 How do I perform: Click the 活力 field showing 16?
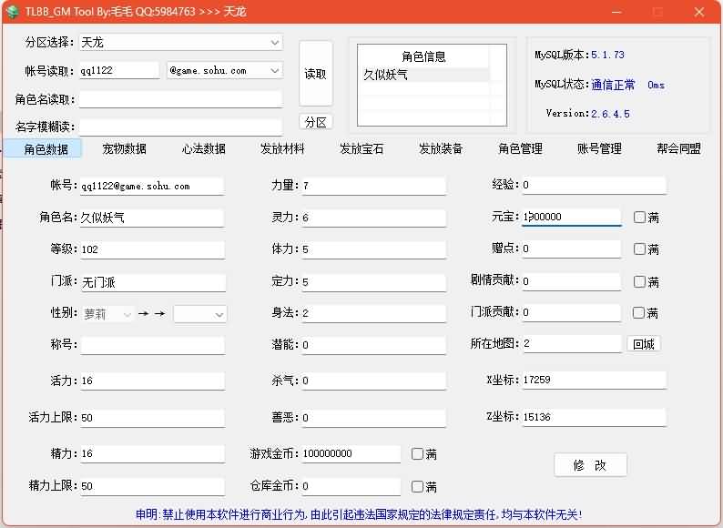153,381
